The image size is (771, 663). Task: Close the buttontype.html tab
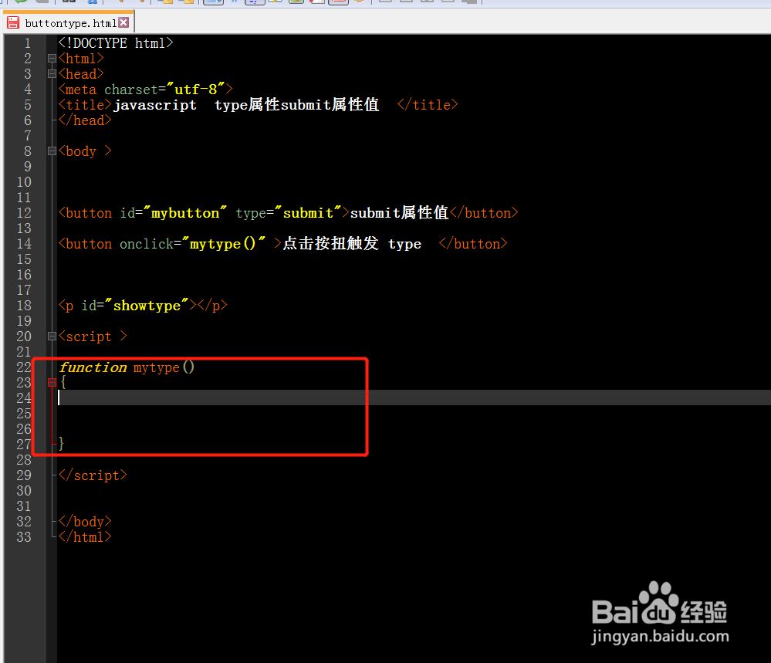(x=125, y=22)
